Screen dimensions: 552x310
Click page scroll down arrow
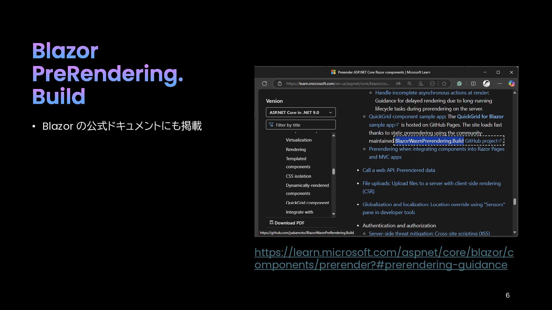(515, 232)
